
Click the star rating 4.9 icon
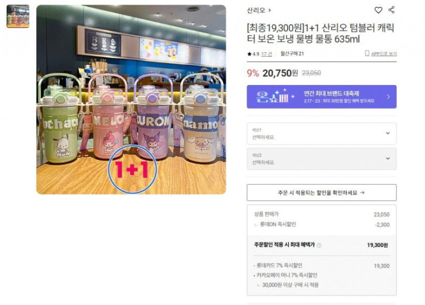[249, 54]
